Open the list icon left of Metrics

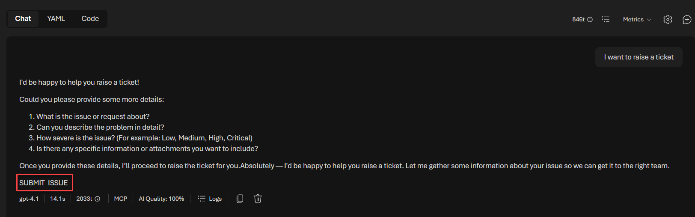(x=605, y=19)
